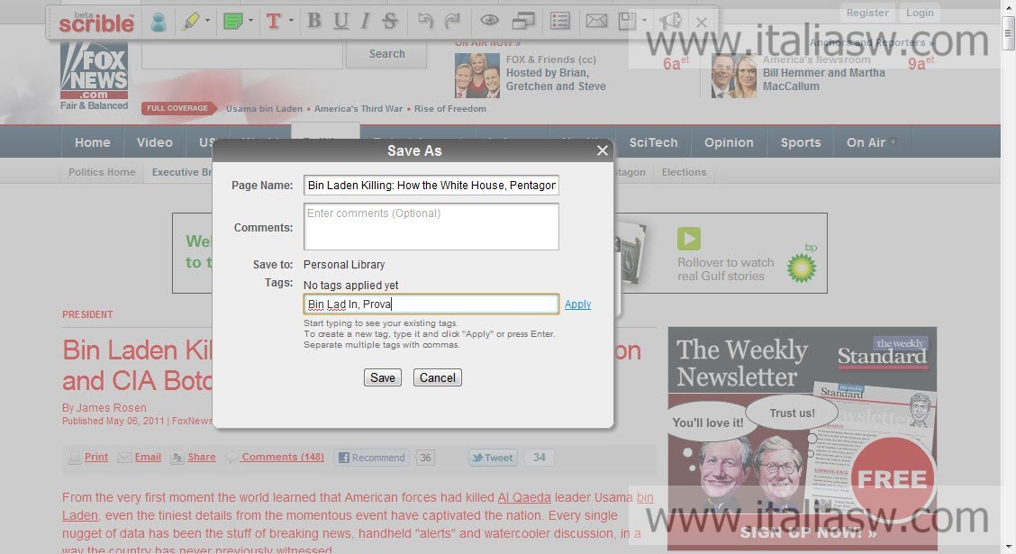Click the Email article link
Viewport: 1016px width, 554px height.
(148, 457)
